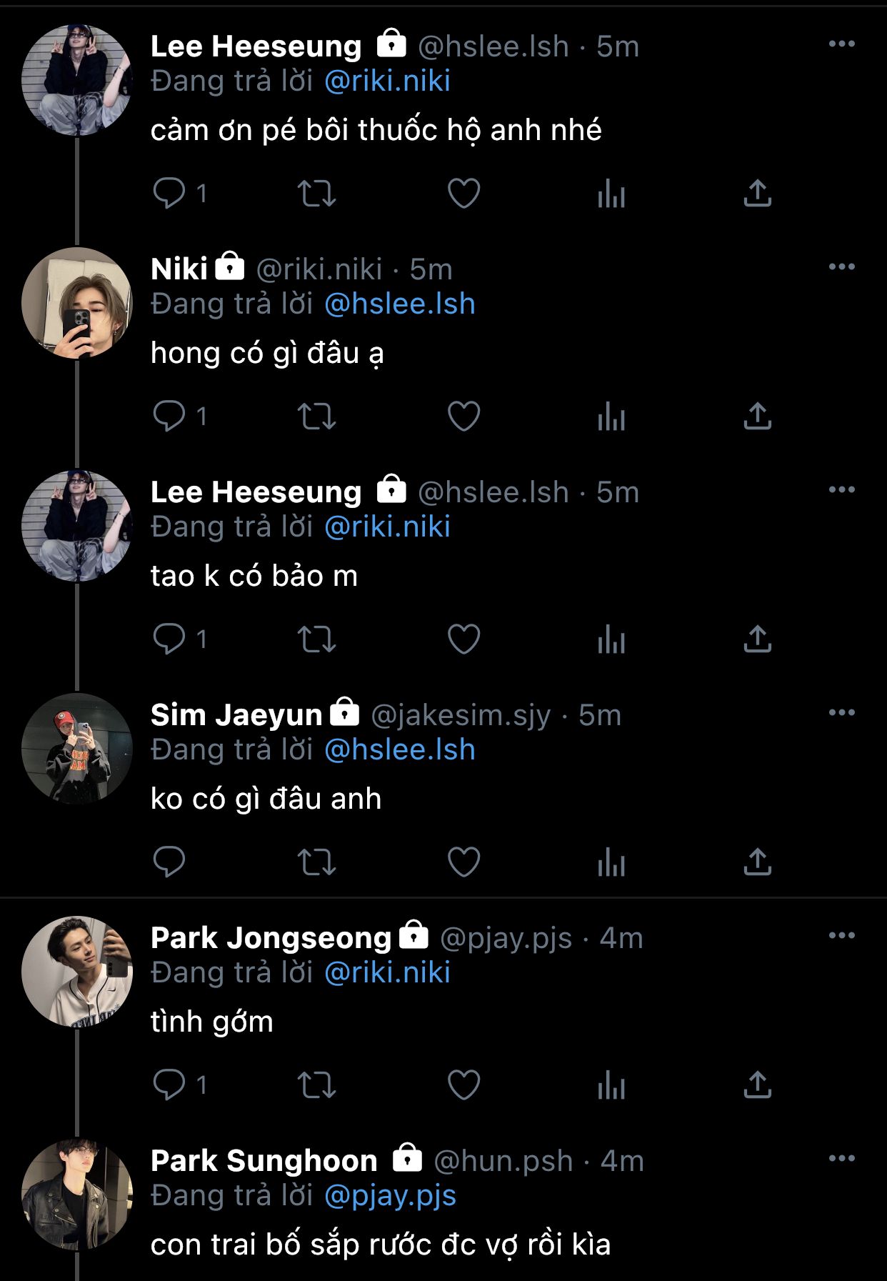The image size is (887, 1281).
Task: Open more options on Sim Jaeyun's reply
Action: [x=841, y=713]
